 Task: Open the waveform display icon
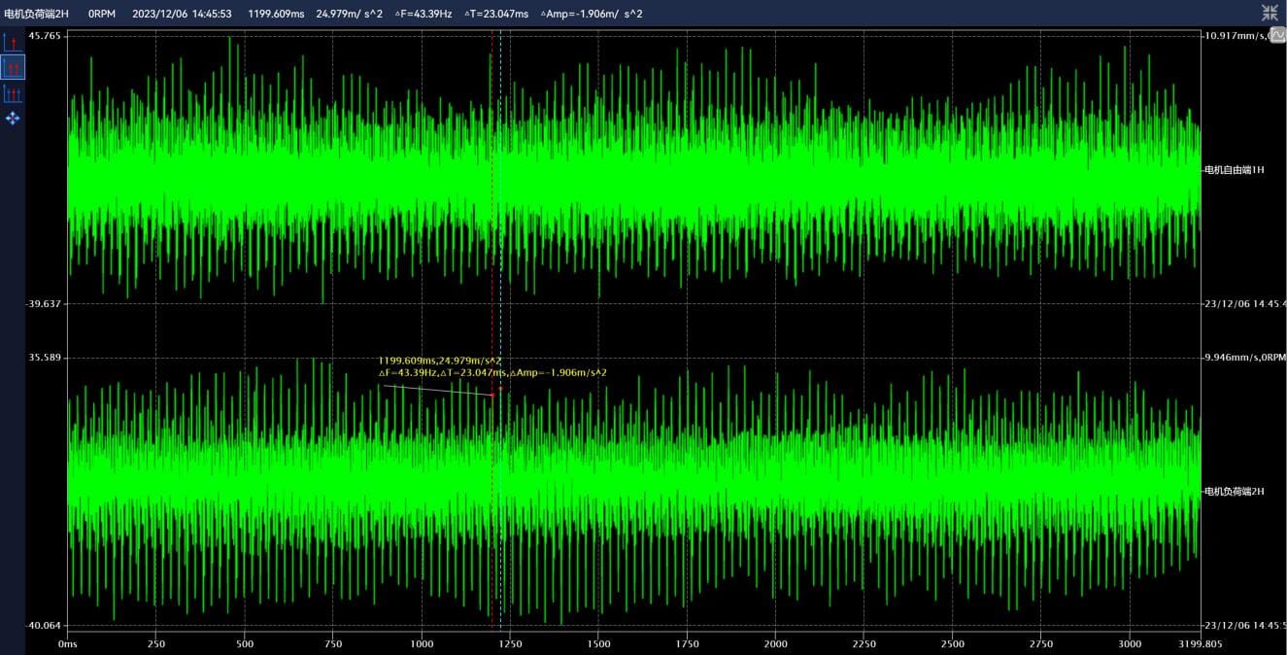pyautogui.click(x=1277, y=35)
